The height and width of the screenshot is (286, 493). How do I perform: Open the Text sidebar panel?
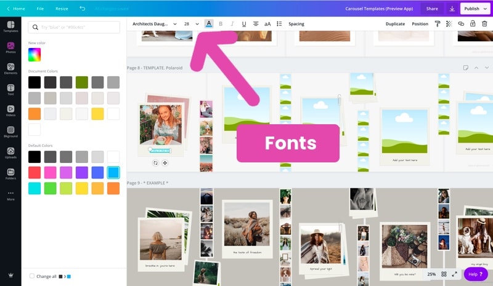10,90
